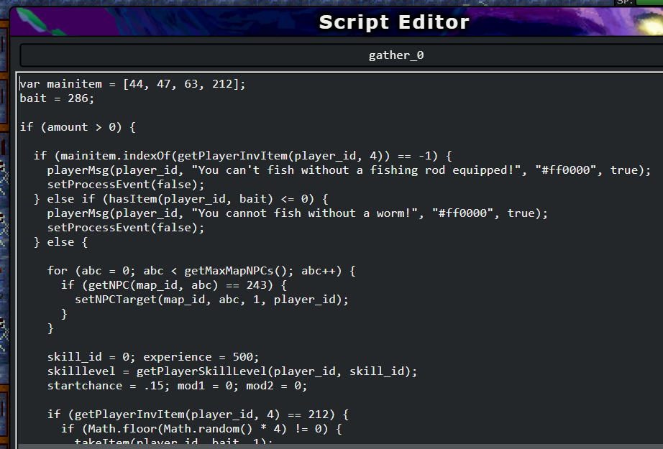Click the "getPlayerInvItem(player_id, 4) == 212" line
This screenshot has width=663, height=449.
coord(198,415)
